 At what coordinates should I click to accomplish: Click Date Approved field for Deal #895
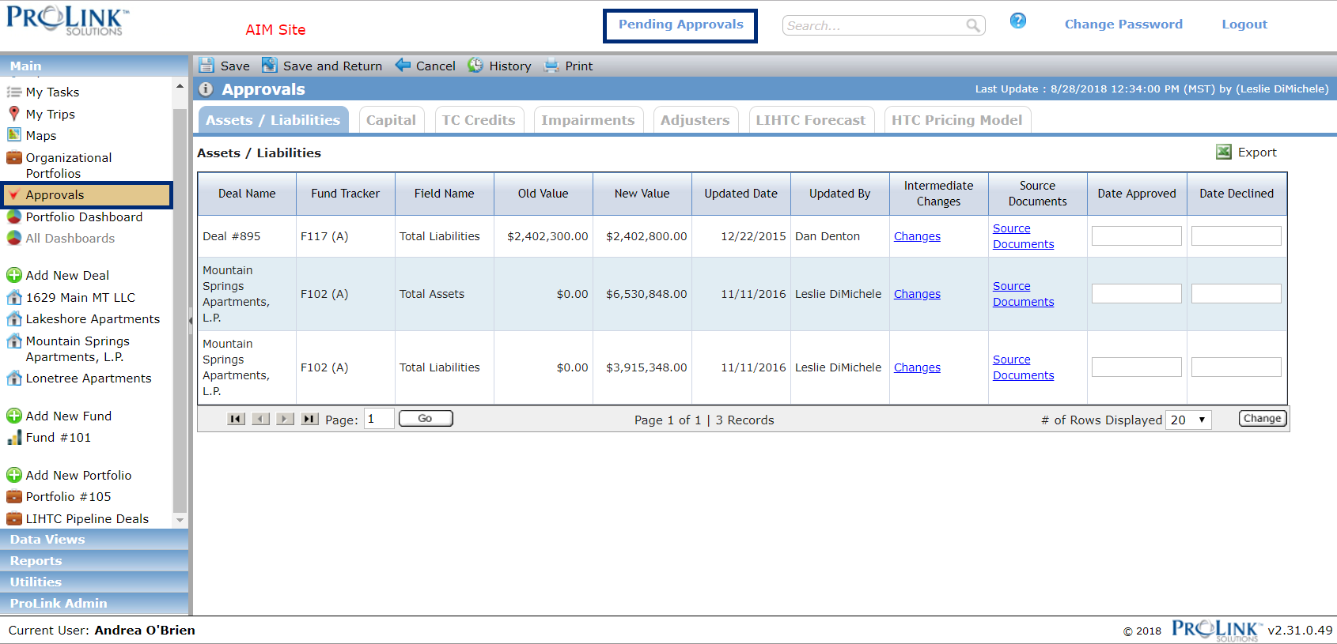pyautogui.click(x=1136, y=235)
